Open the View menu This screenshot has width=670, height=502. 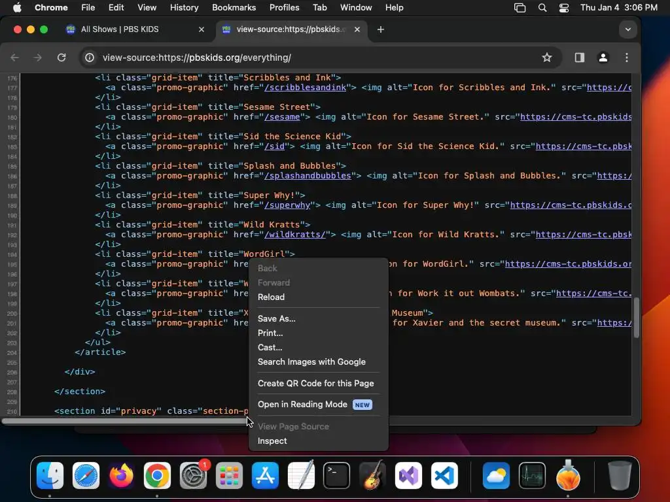click(147, 8)
